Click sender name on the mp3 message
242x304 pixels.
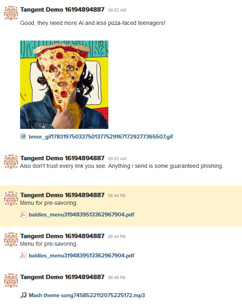[x=62, y=277]
